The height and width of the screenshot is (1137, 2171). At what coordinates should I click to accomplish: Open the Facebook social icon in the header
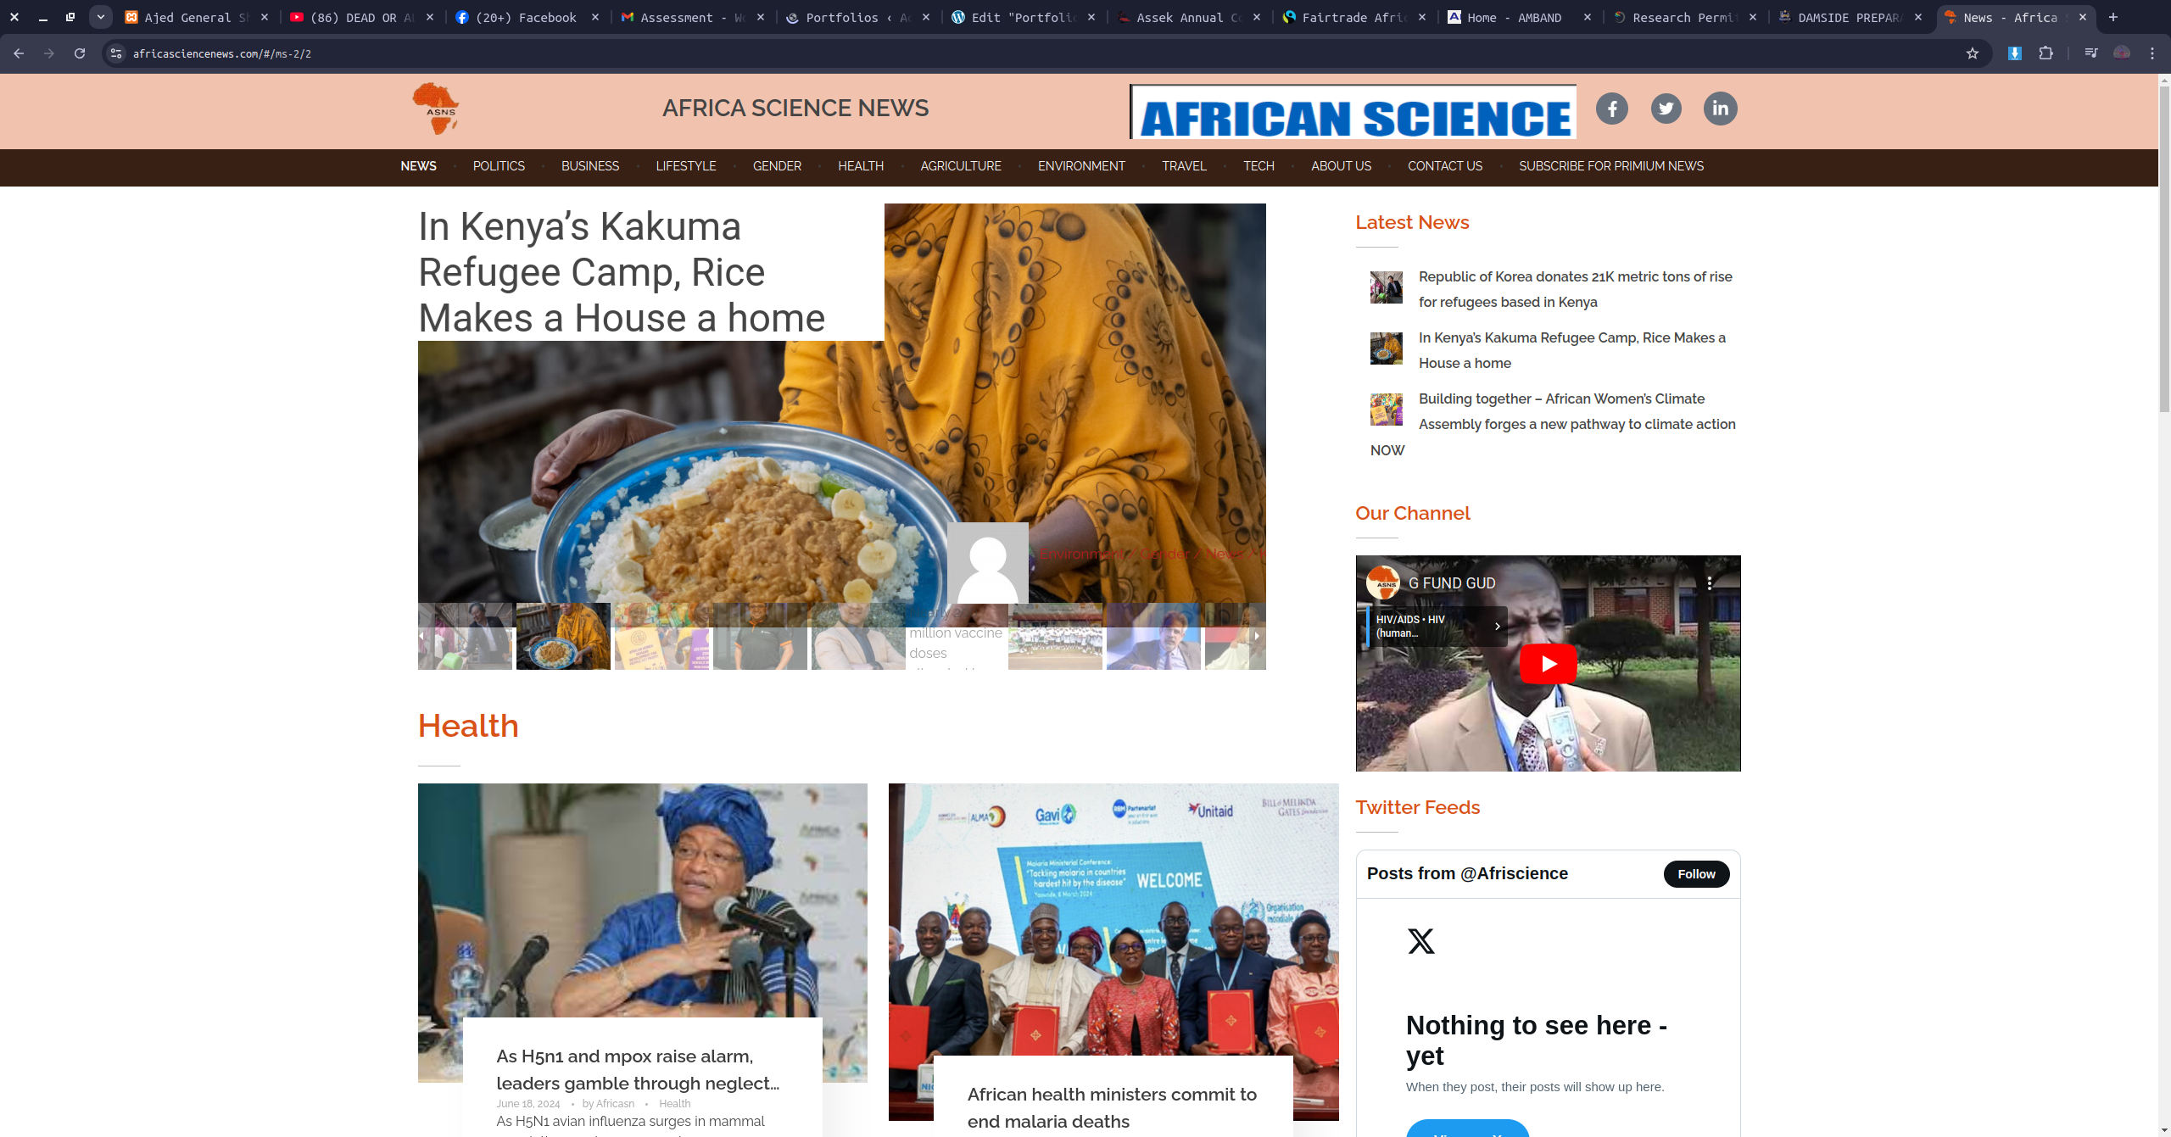click(1611, 109)
